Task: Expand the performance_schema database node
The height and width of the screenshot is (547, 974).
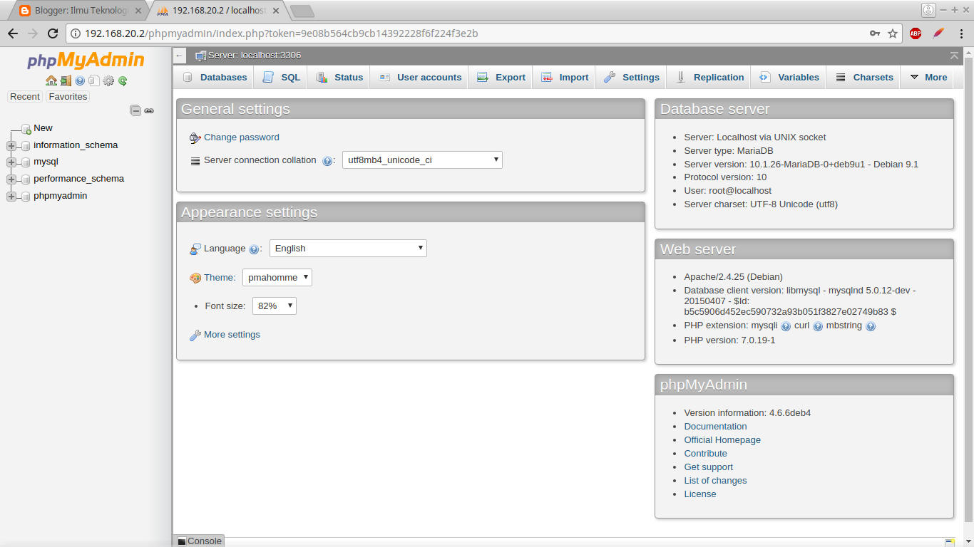Action: coord(11,179)
